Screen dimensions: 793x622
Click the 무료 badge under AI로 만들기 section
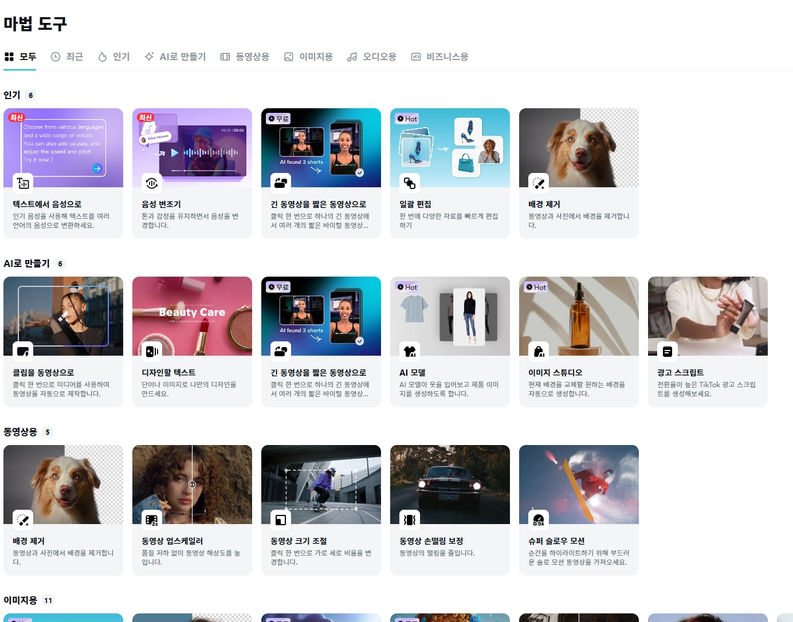(278, 287)
